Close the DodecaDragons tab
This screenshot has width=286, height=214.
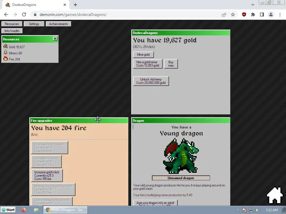click(65, 5)
